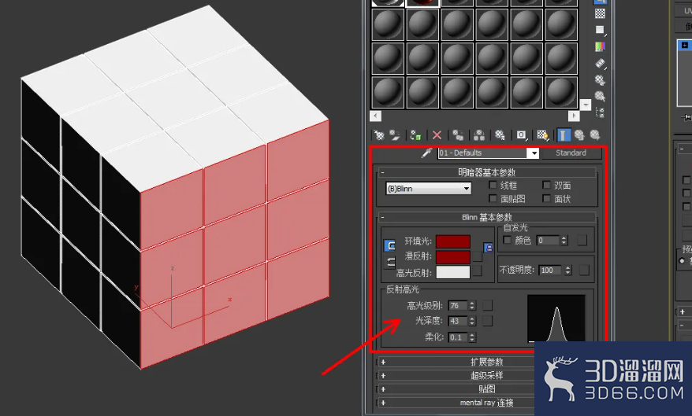Open material editor Options icon
The width and height of the screenshot is (692, 416).
tap(600, 80)
